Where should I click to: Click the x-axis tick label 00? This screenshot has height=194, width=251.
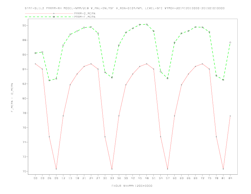point(35,178)
